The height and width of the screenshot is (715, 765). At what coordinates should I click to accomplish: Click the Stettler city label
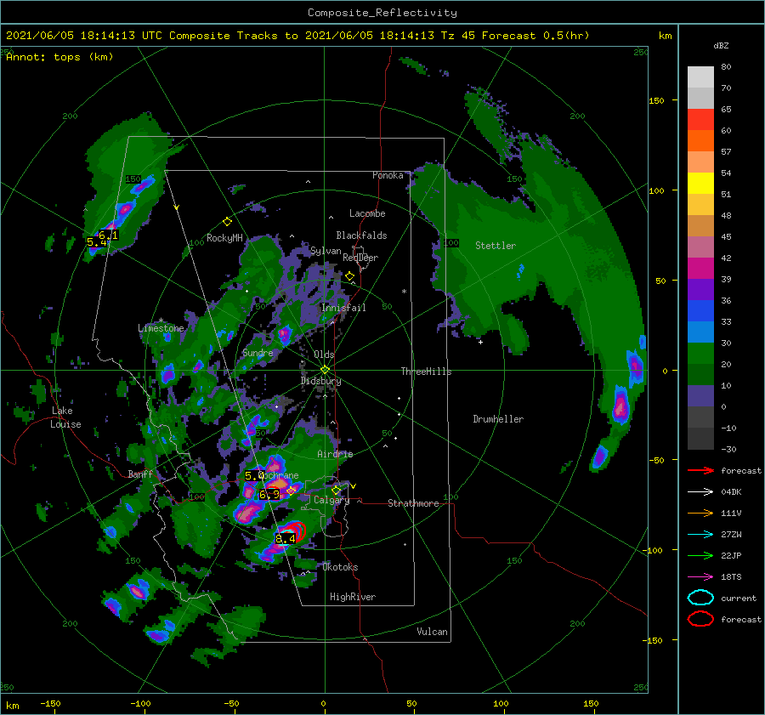496,246
